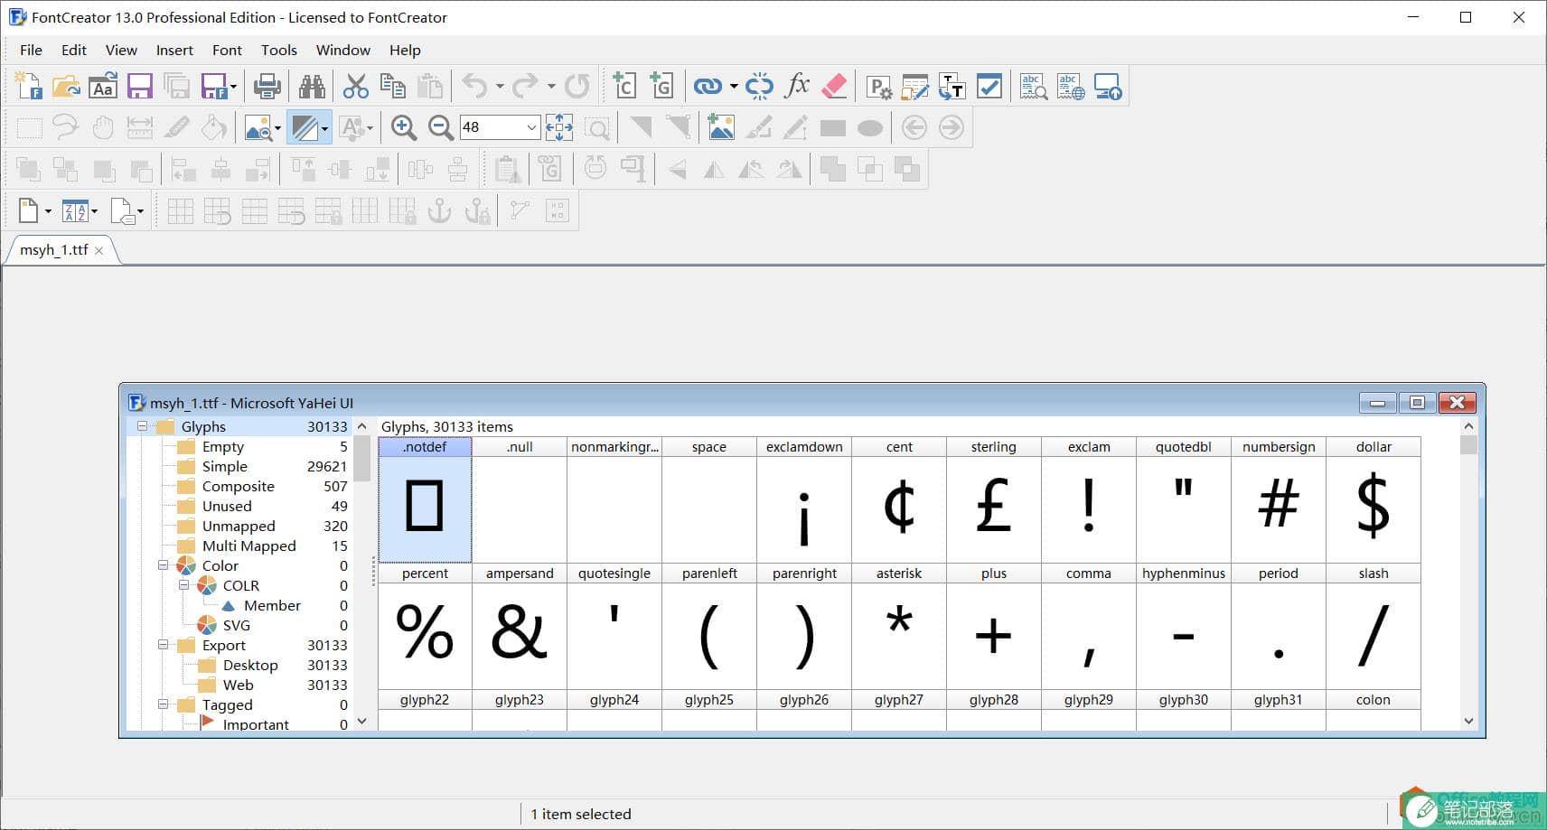Screen dimensions: 1547x830
Task: Select the sterling glyph cell
Action: coord(994,500)
